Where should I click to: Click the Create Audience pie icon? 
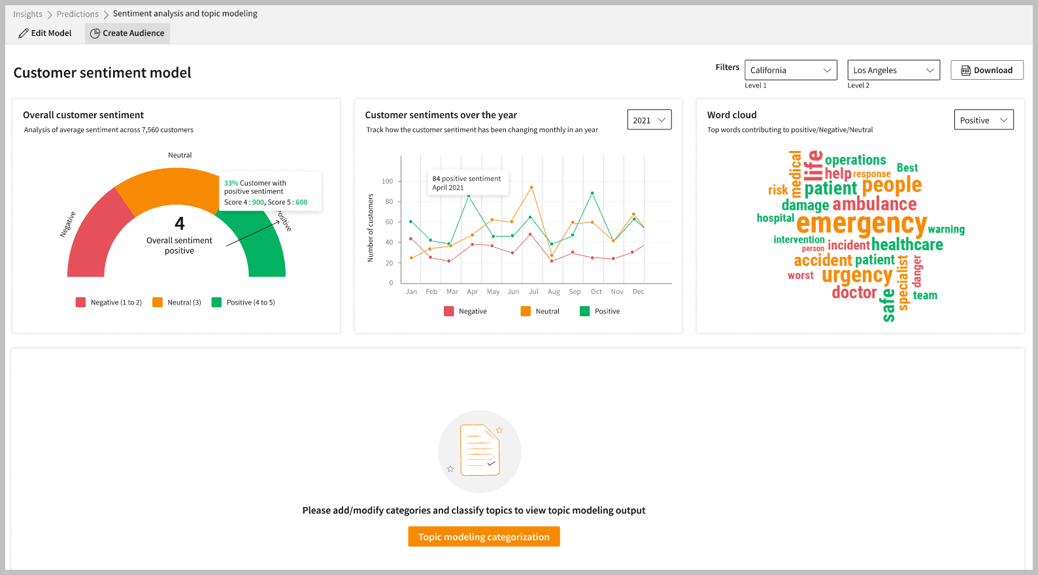(95, 33)
